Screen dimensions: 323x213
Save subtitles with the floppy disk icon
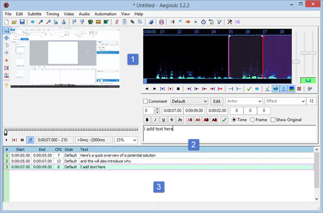click(x=22, y=22)
